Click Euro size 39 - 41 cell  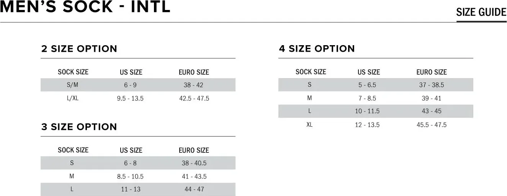click(432, 98)
